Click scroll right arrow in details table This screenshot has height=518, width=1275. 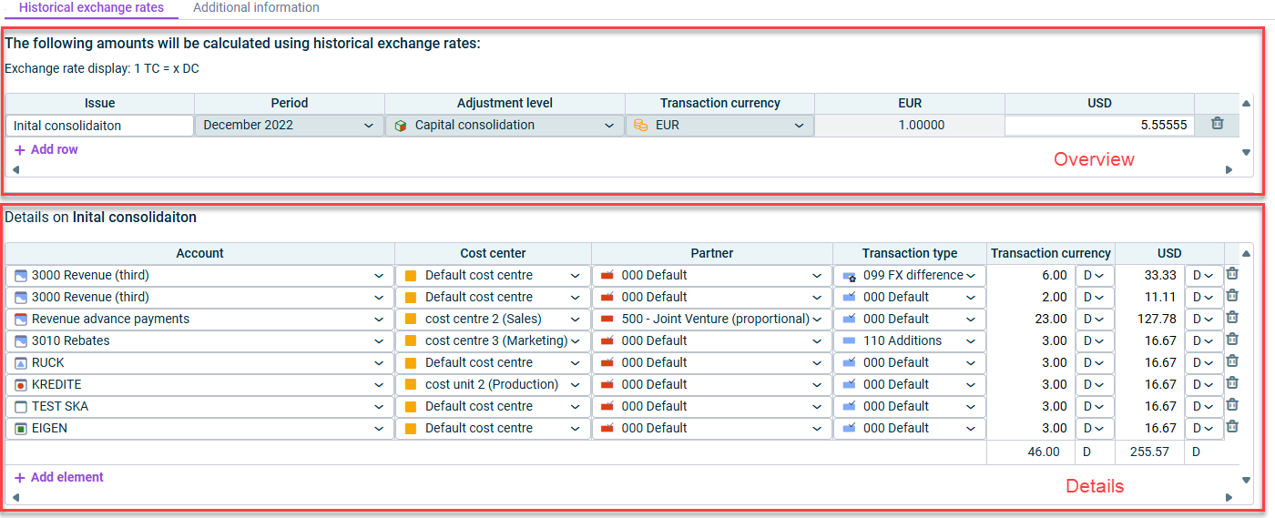(1229, 497)
